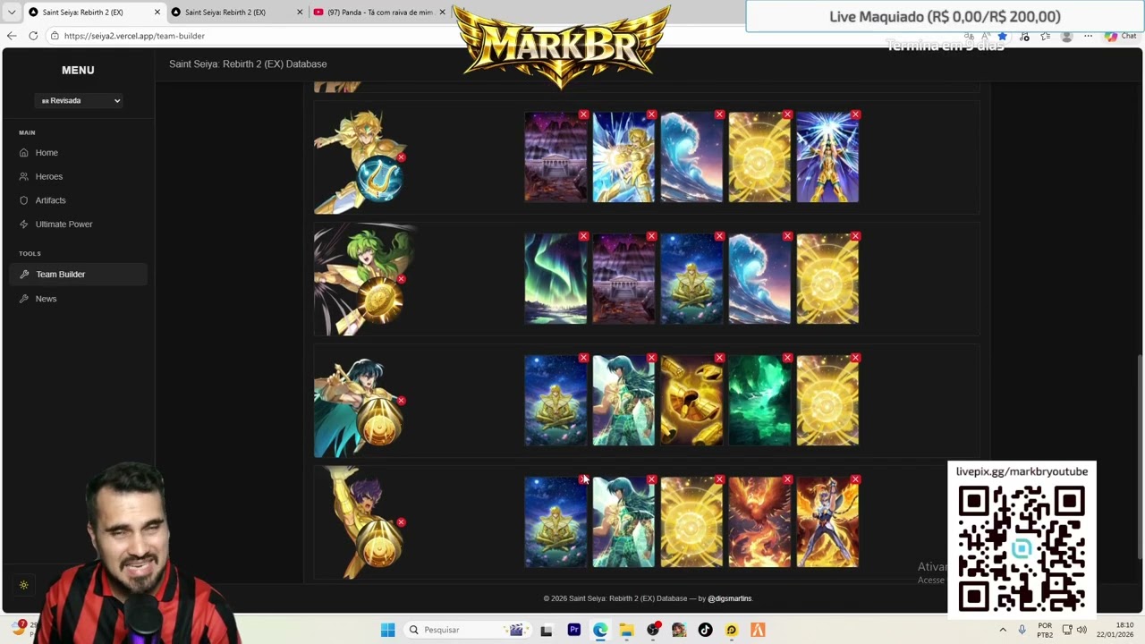Viewport: 1145px width, 644px height.
Task: Go to Ultimate Power in the sidebar
Action: [64, 225]
